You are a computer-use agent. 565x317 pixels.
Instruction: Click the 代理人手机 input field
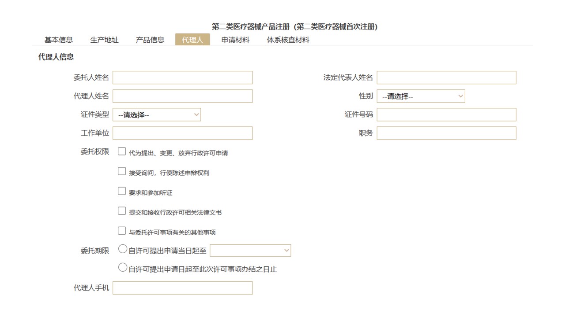pos(182,288)
